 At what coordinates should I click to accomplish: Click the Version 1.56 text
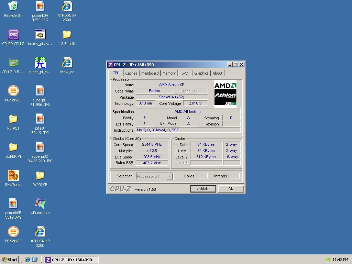coord(145,189)
